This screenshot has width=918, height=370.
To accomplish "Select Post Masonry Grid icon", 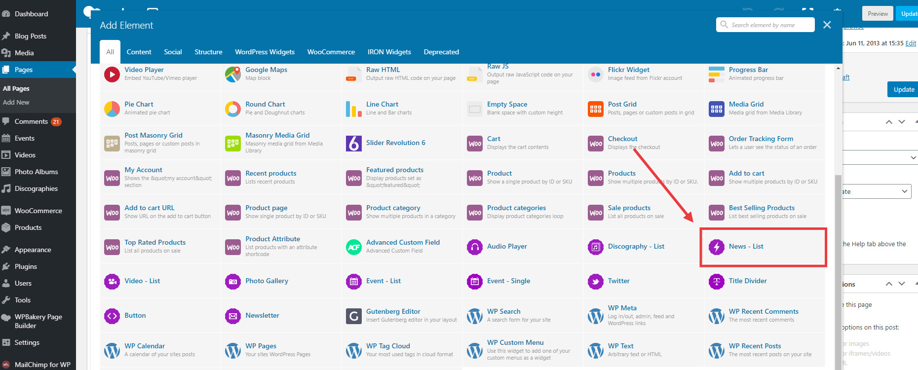I will (x=112, y=144).
